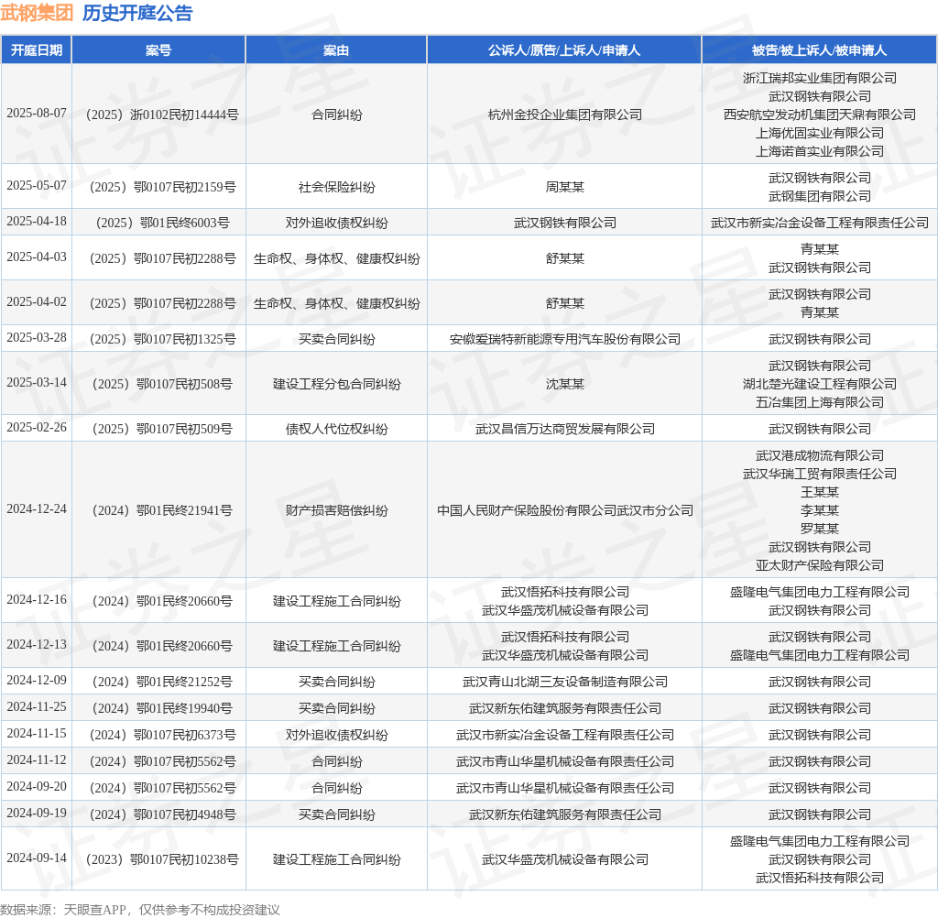Viewport: 938px width, 918px height.
Task: Select the '案由' column header
Action: tap(336, 50)
